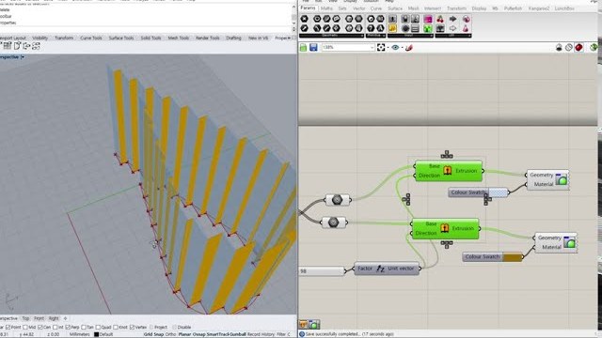The image size is (602, 338).
Task: Open Perspective viewport title dropdown arrow
Action: point(23,57)
